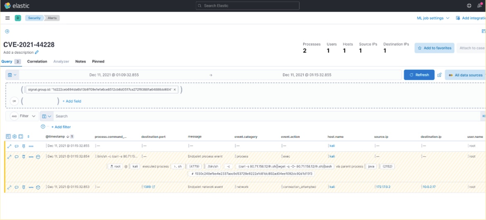Open the date quick menu calendar dropdown
Screen dimensions: 486x220
coord(12,75)
